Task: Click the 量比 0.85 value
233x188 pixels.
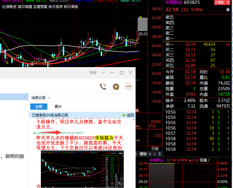Action: click(x=226, y=77)
